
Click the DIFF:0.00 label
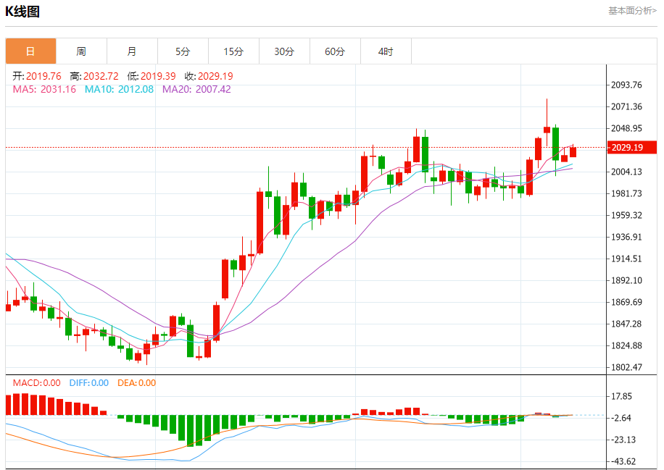click(89, 383)
